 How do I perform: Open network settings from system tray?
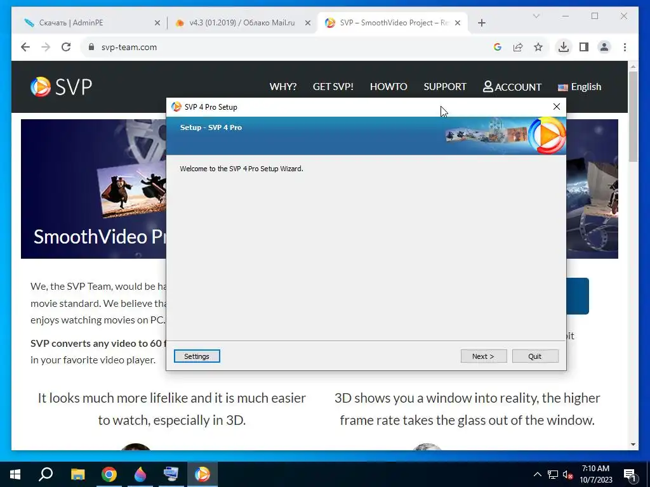point(553,474)
